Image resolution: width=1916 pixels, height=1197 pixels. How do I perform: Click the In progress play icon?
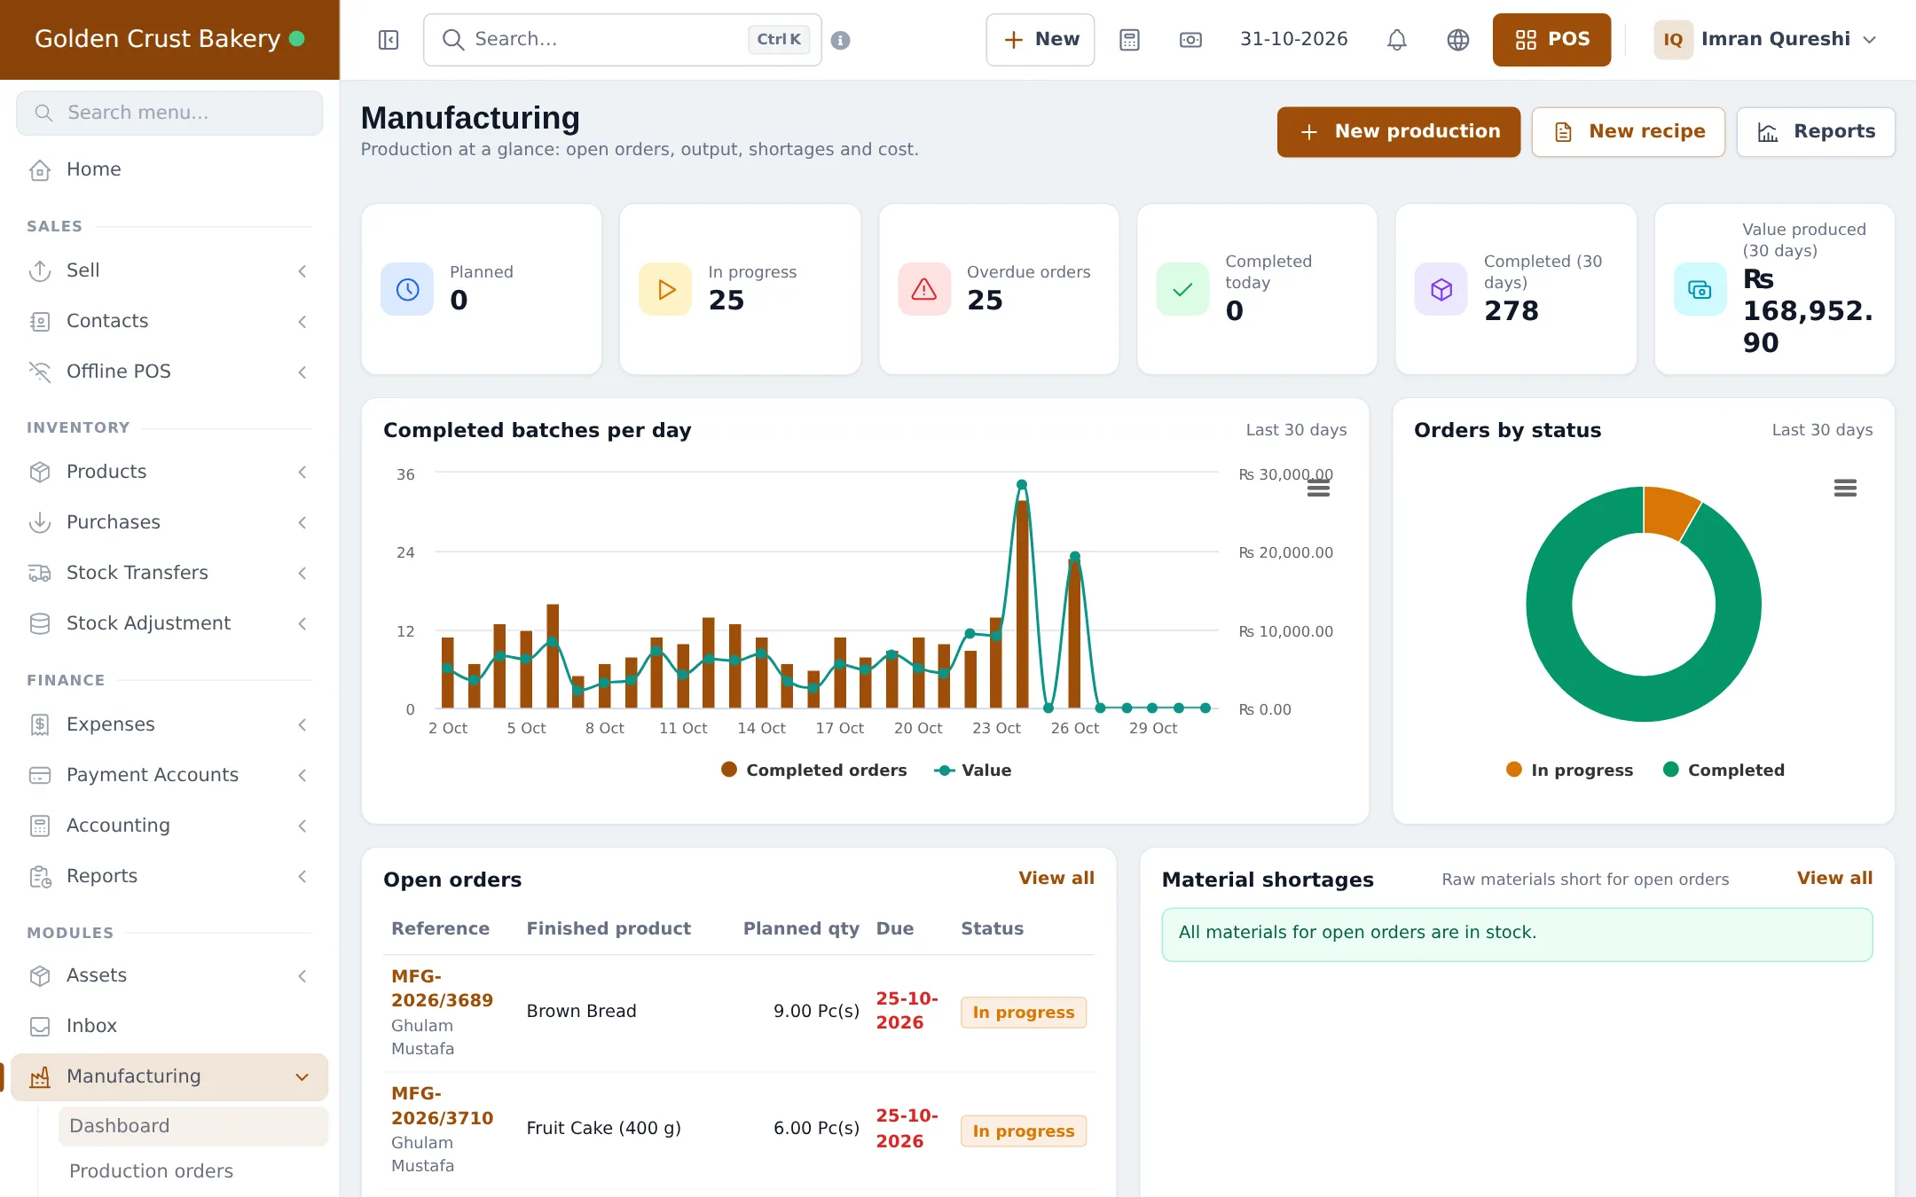click(665, 289)
